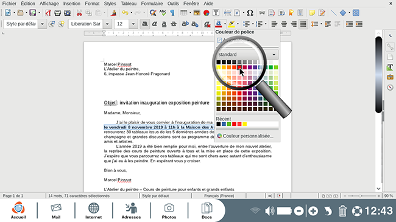
Task: Click the Insert table icon
Action: point(183,13)
